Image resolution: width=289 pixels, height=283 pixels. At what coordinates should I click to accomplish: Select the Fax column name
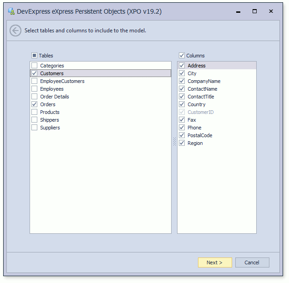coord(192,120)
